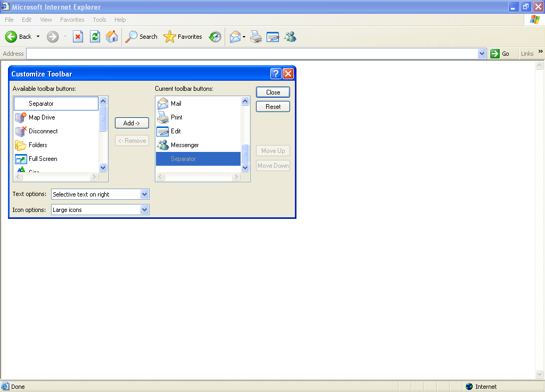Viewport: 545px width, 392px height.
Task: Select Messenger in Current toolbar buttons list
Action: coord(198,145)
